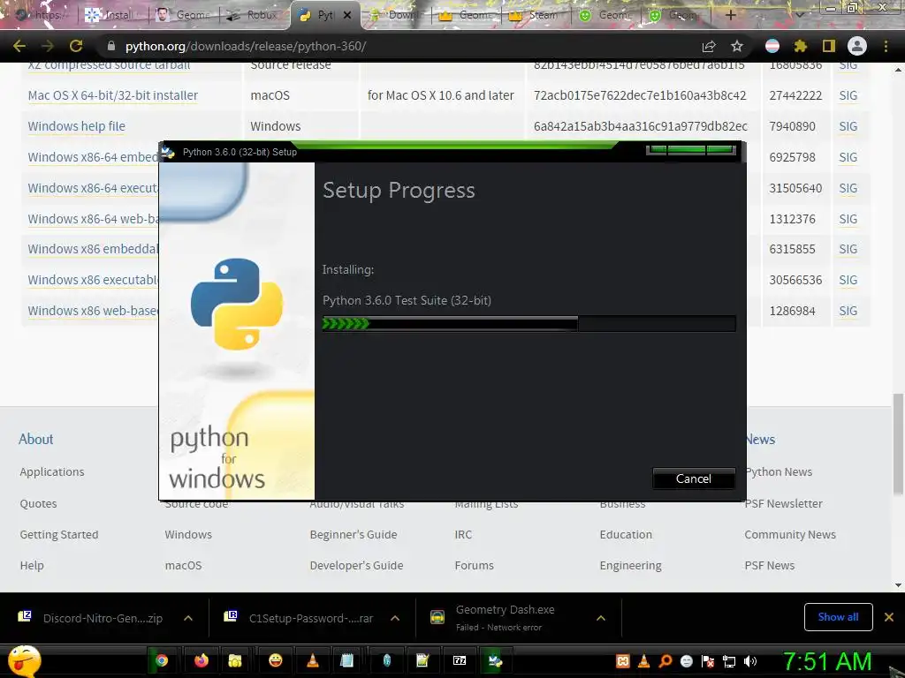Go back to the previous browser page

(x=19, y=46)
